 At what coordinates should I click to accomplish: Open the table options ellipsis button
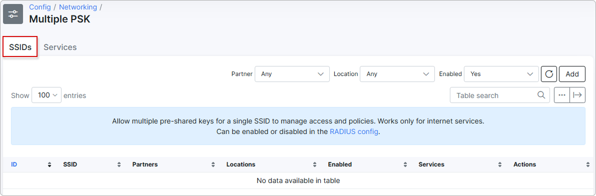[562, 95]
